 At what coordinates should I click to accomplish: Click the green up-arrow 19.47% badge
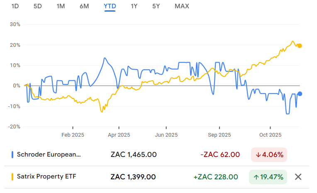268,177
